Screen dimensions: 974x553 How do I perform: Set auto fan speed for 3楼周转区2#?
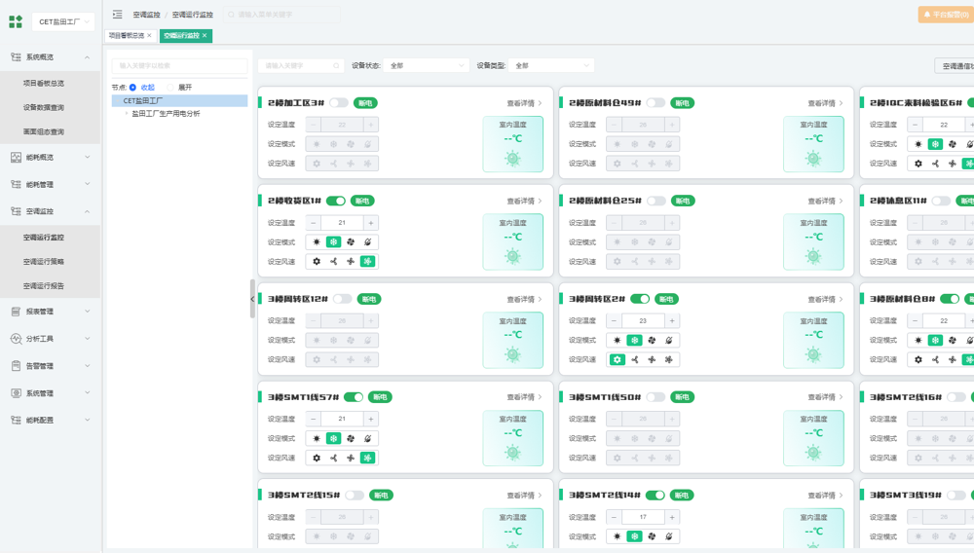tap(617, 360)
